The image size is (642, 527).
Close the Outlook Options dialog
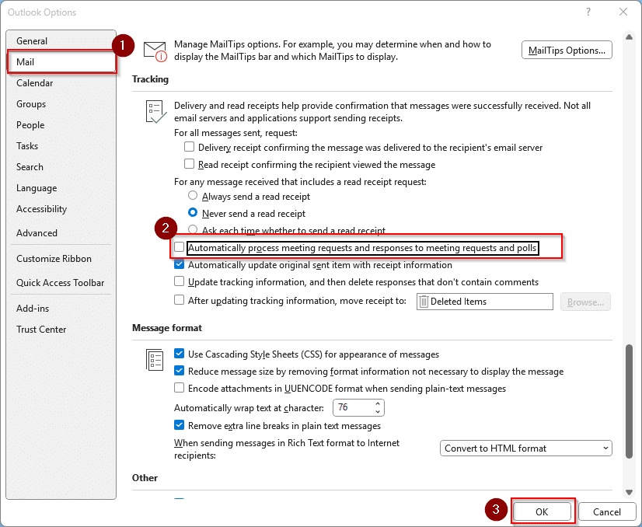(623, 12)
